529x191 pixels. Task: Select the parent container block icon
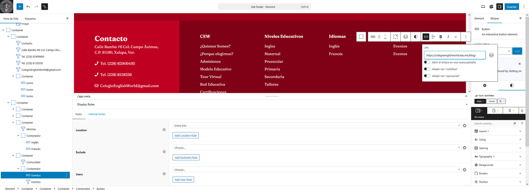tap(361, 37)
